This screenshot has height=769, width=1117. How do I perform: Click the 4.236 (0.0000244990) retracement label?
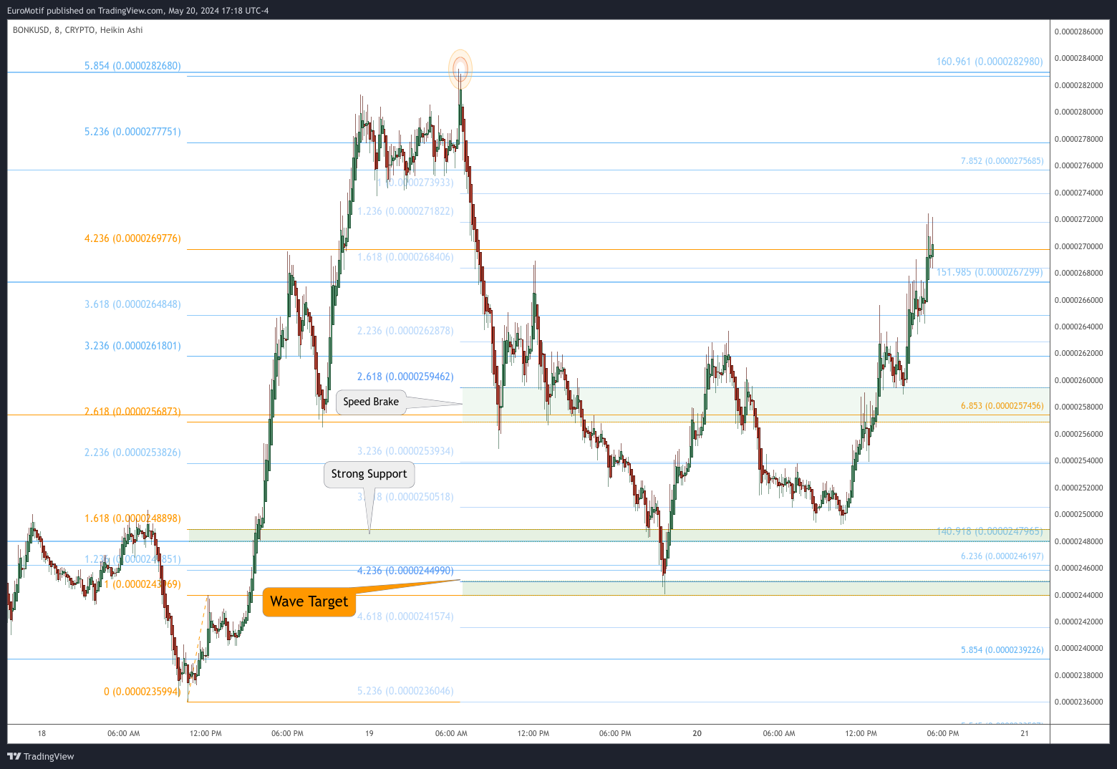405,571
